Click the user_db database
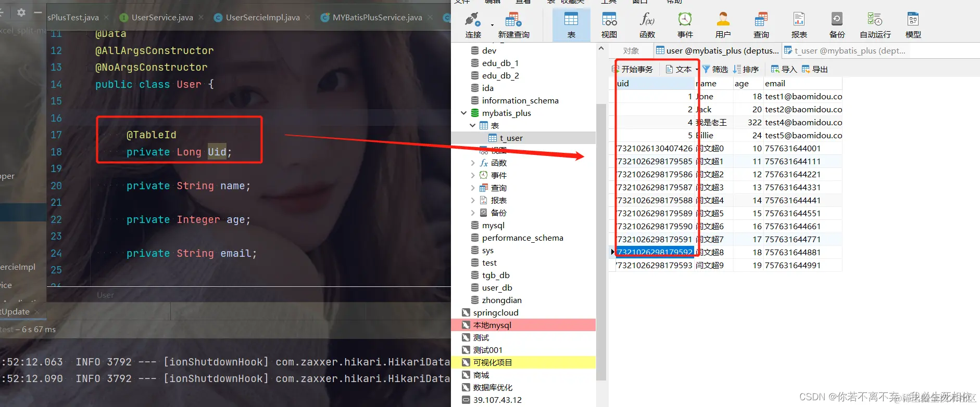980x407 pixels. (x=492, y=287)
